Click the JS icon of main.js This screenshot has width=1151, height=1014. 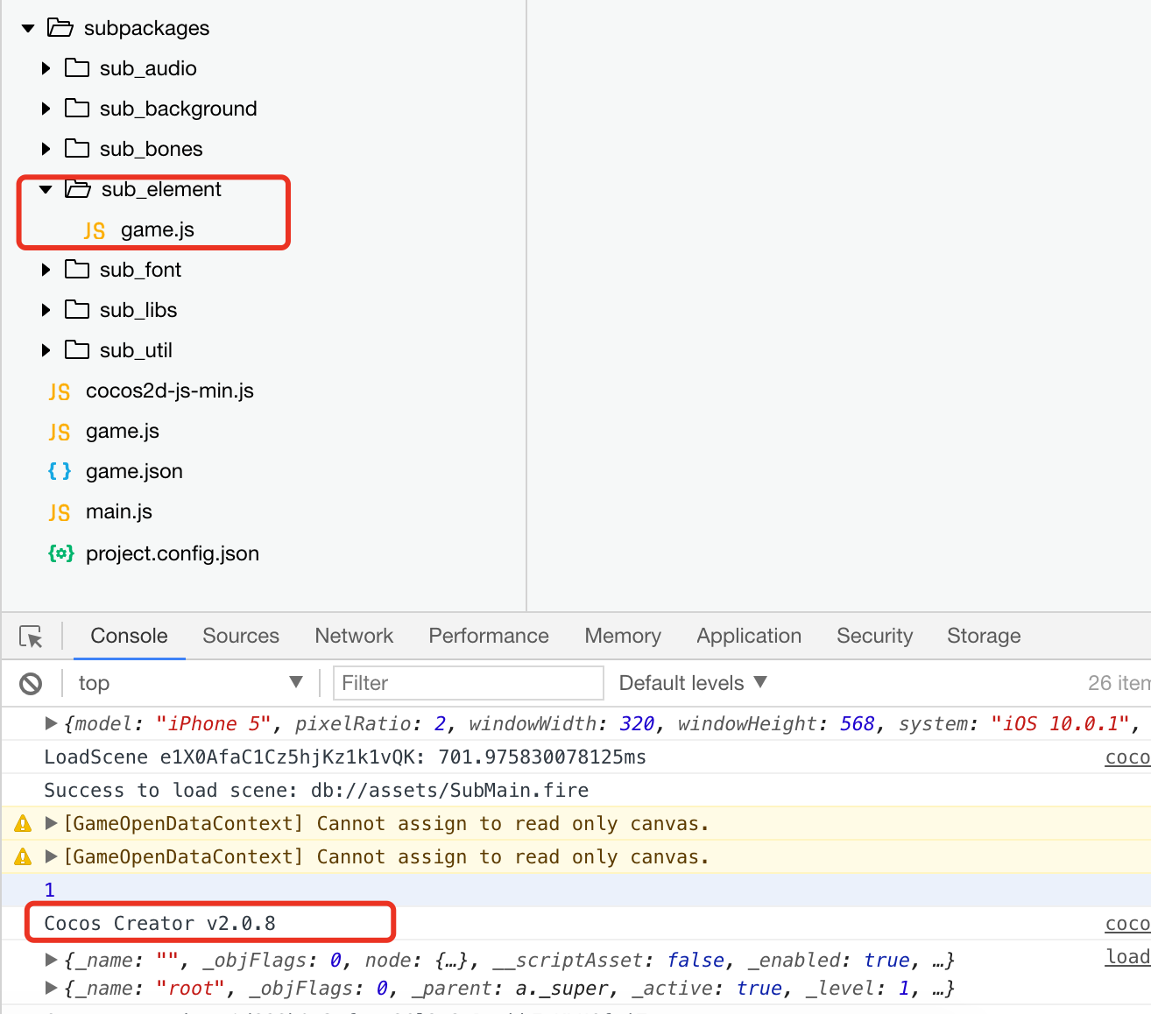point(60,512)
